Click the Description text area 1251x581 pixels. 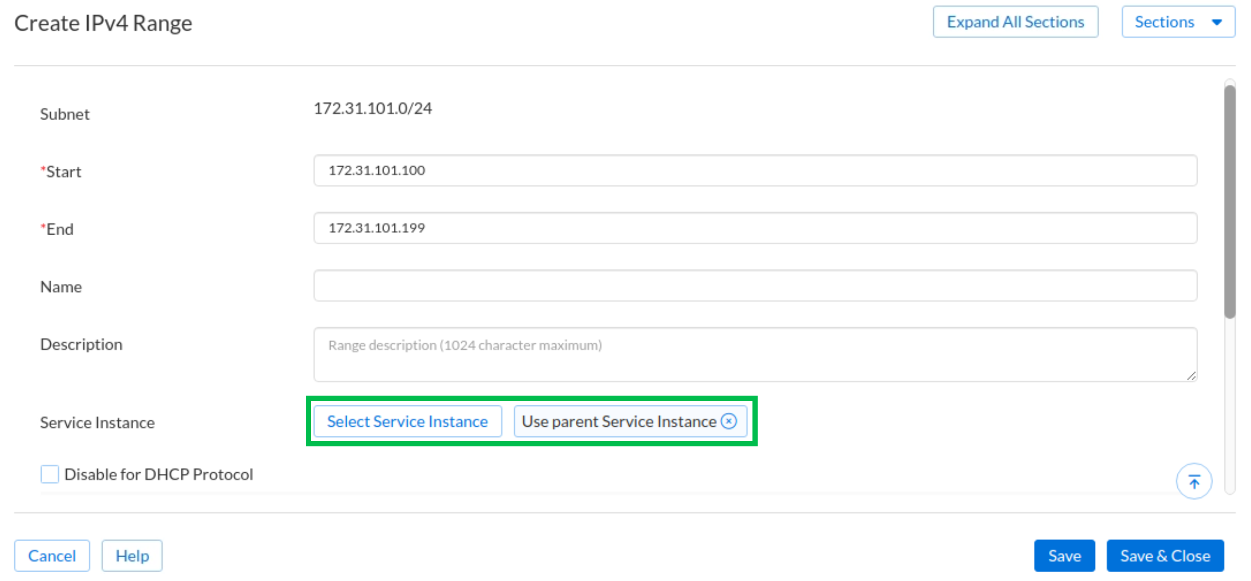pos(755,354)
